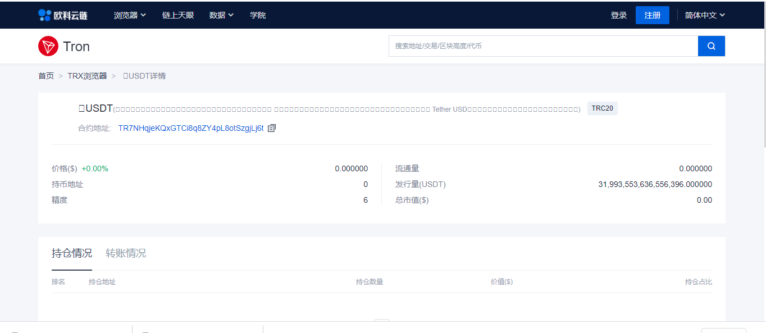The image size is (766, 333).
Task: Expand the 数据 dropdown menu
Action: point(221,15)
